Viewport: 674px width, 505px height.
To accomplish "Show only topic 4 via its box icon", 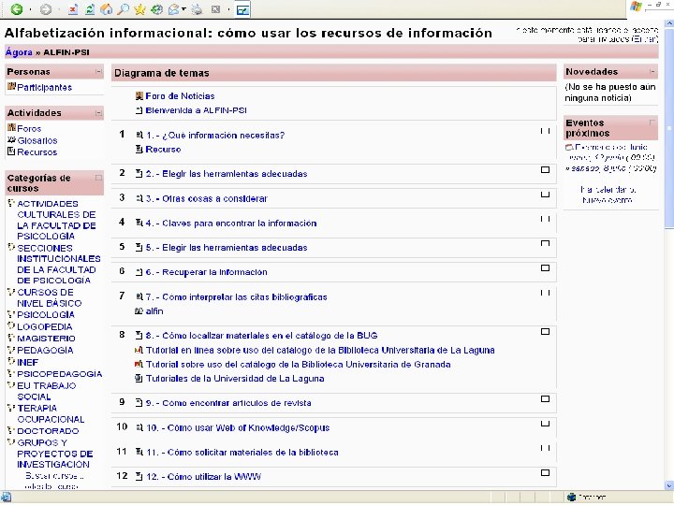I will click(x=545, y=219).
